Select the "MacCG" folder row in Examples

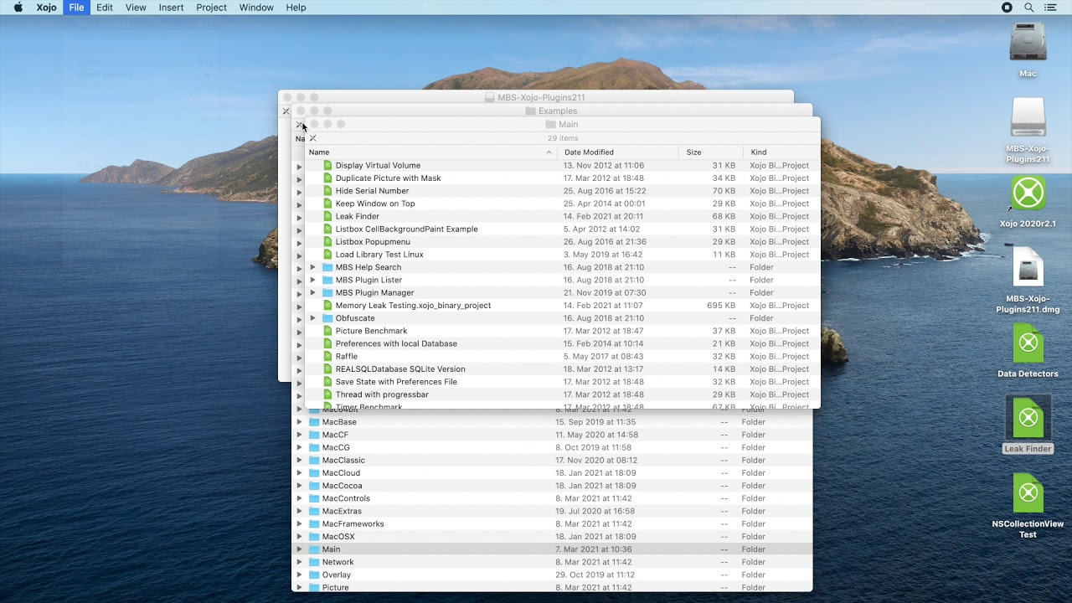click(x=552, y=448)
